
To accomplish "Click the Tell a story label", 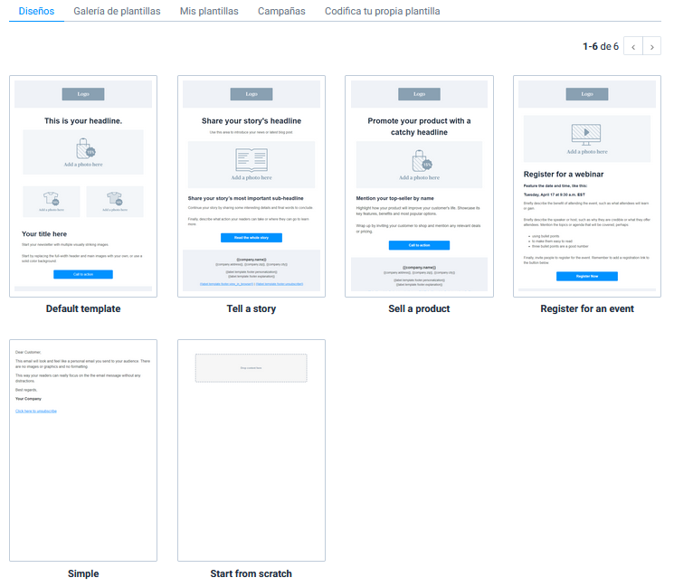I will pos(252,309).
